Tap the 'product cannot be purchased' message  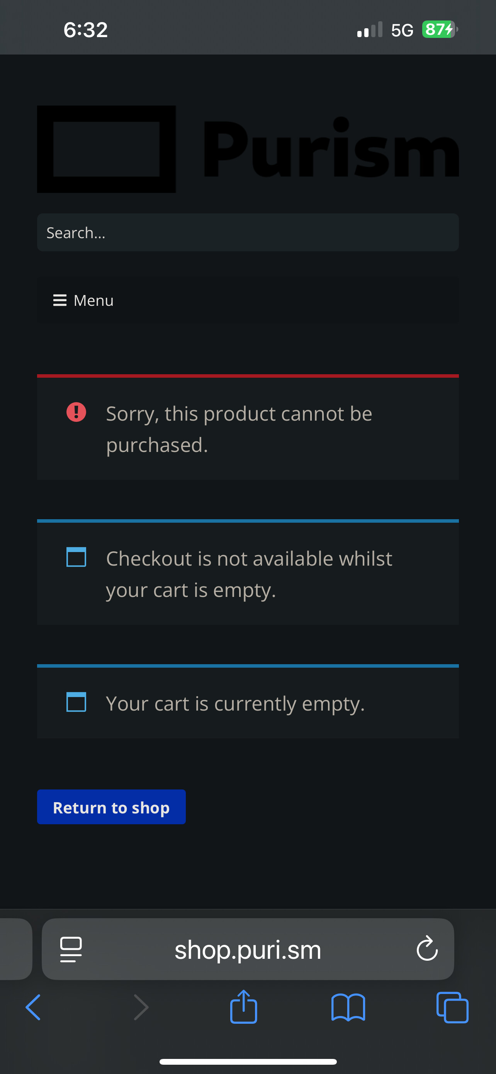coord(239,429)
